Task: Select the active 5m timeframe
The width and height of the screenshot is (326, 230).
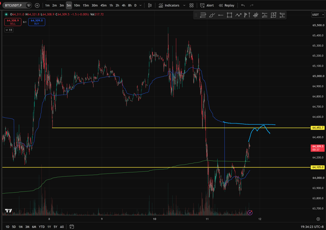Action: click(x=69, y=5)
